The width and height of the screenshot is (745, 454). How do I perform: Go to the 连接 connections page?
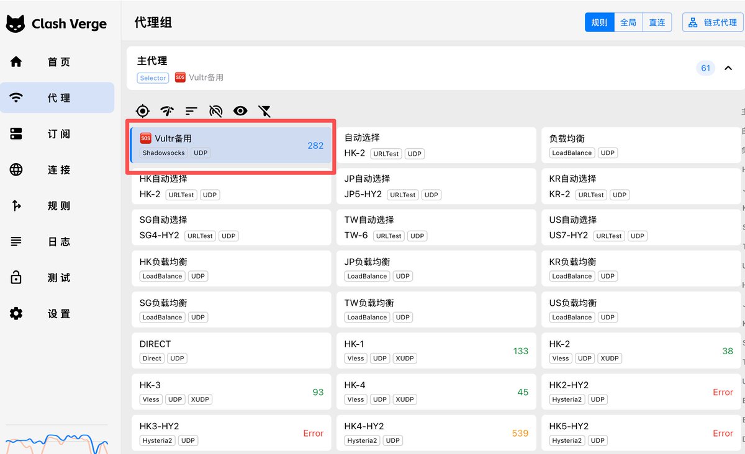click(57, 170)
